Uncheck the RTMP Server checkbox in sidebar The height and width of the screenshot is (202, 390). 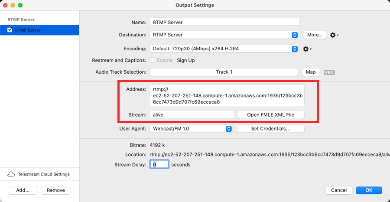tap(10, 30)
